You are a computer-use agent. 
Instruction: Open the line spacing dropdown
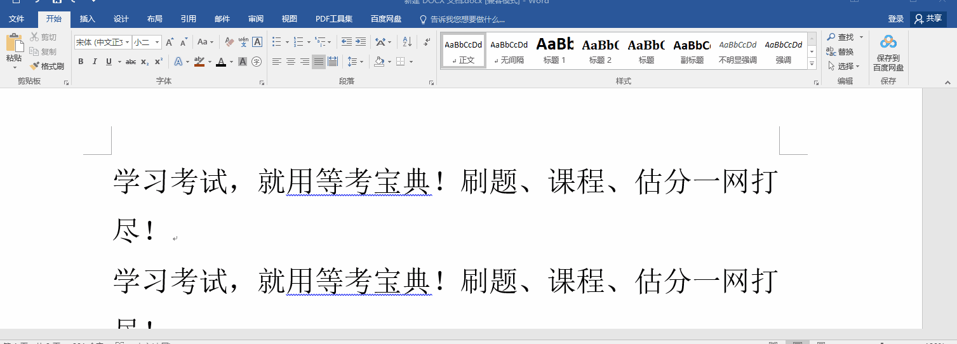356,62
